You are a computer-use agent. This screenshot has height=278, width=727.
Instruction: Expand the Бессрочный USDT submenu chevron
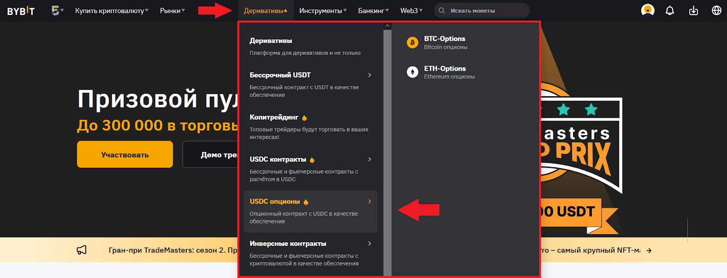(369, 75)
